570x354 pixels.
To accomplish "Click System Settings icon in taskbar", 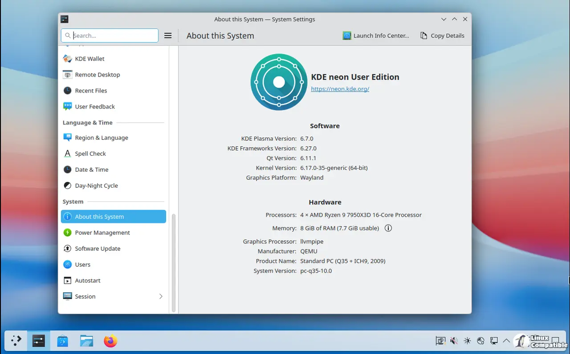I will 39,341.
